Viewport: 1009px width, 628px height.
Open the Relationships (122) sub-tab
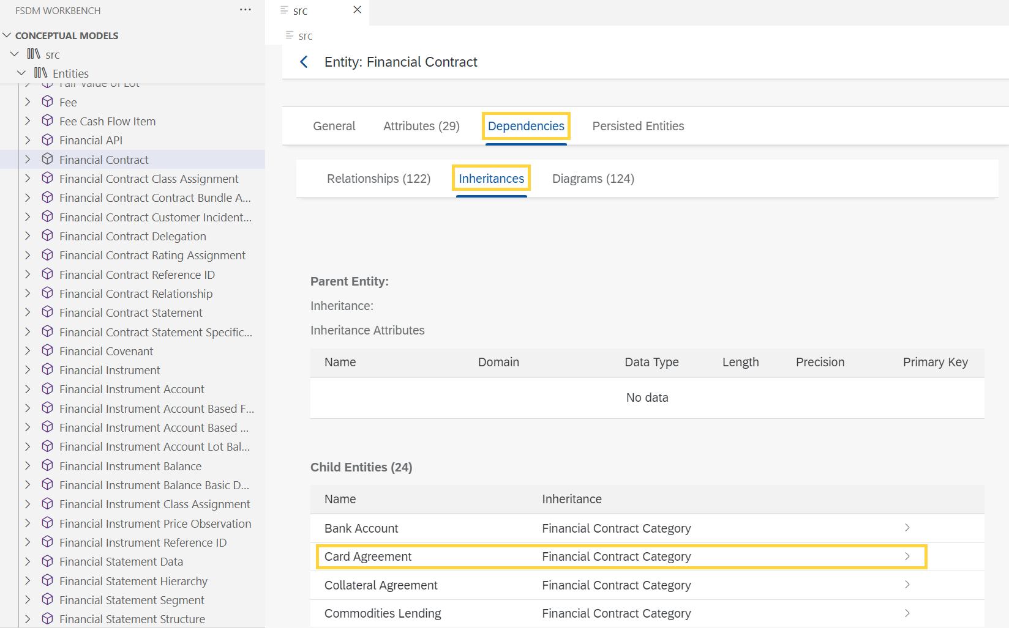tap(378, 179)
